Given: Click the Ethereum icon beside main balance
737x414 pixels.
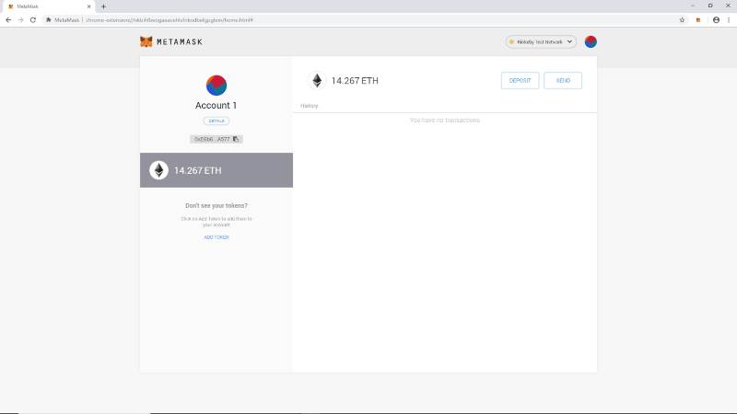Looking at the screenshot, I should 317,81.
